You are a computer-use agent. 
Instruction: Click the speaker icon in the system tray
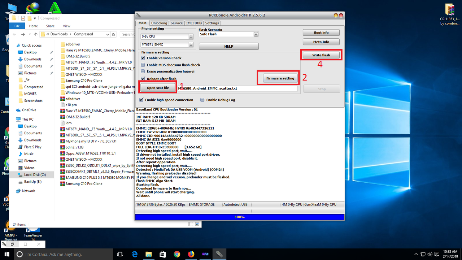(430, 254)
